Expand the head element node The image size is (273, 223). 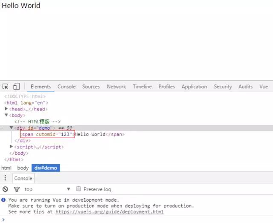6,109
